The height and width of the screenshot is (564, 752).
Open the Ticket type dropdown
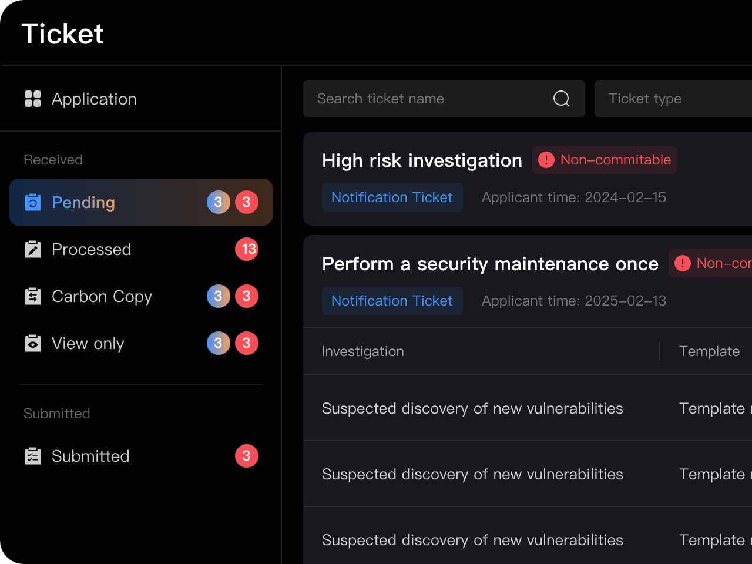(673, 99)
